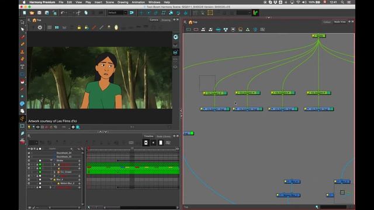Select the Stamp tool in left toolbar
Viewport: 374px width, 210px height.
pyautogui.click(x=22, y=52)
